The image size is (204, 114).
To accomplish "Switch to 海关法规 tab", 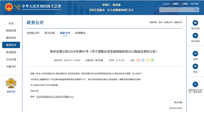I will (x=50, y=33).
